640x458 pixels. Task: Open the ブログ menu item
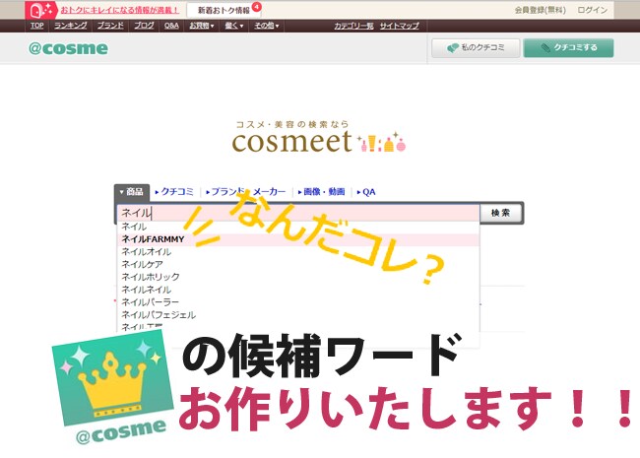tap(144, 26)
